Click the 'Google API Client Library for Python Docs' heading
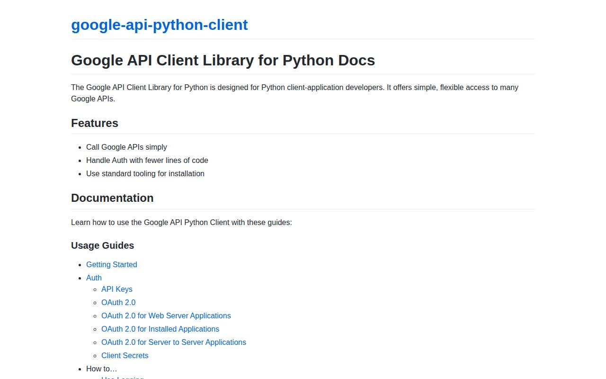The width and height of the screenshot is (606, 379). pos(223,60)
